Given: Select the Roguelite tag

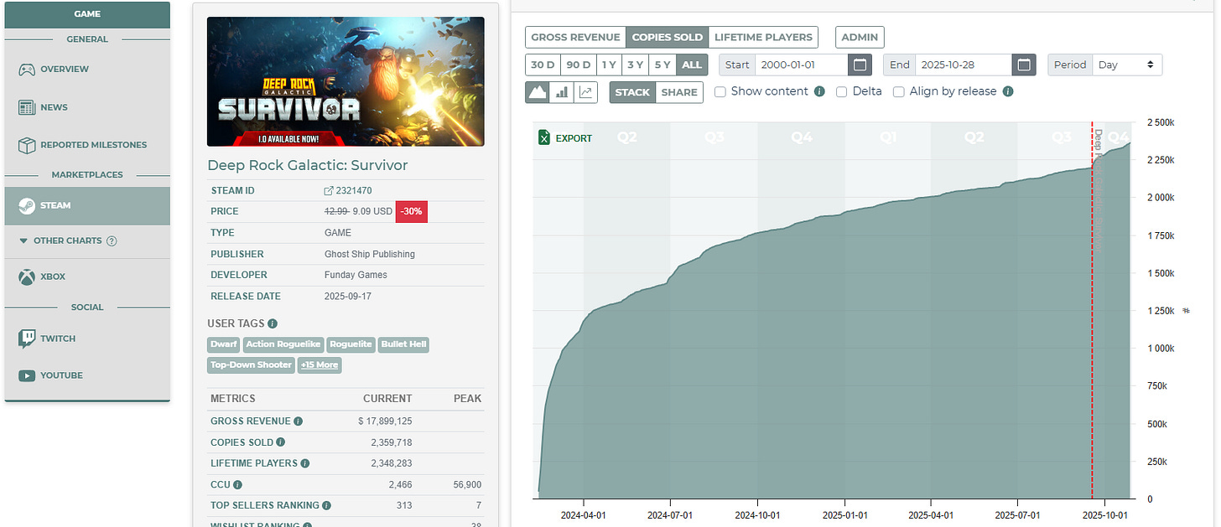Looking at the screenshot, I should (x=351, y=344).
